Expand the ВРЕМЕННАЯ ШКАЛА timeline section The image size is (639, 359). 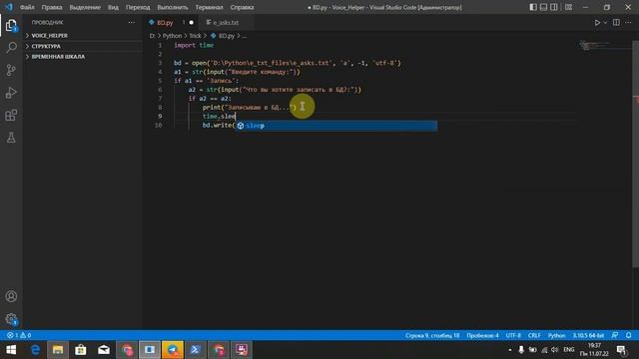(x=83, y=57)
